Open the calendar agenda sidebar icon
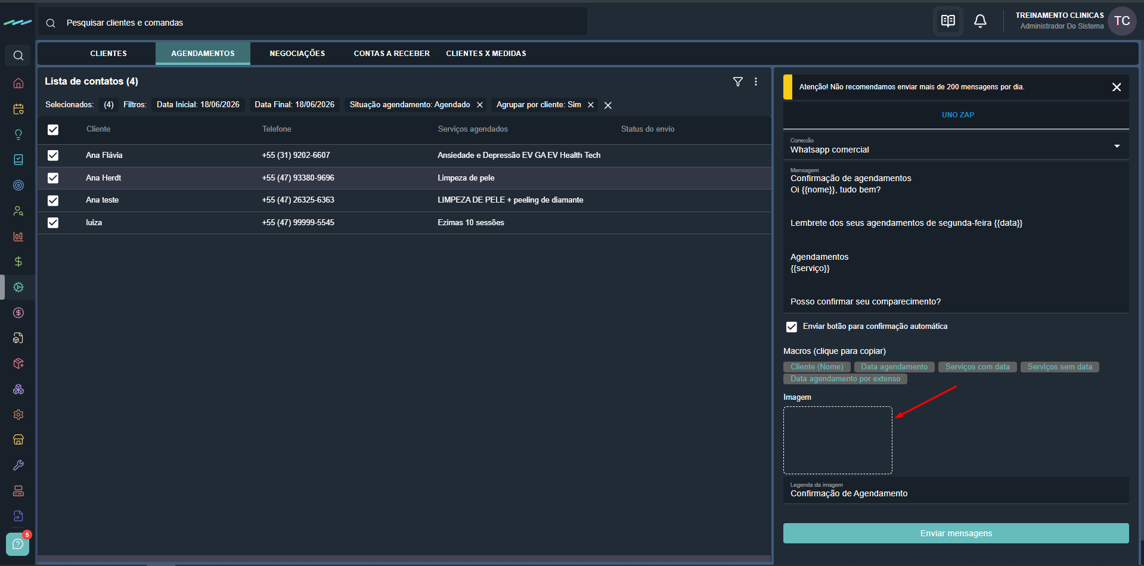This screenshot has height=566, width=1144. pyautogui.click(x=18, y=109)
